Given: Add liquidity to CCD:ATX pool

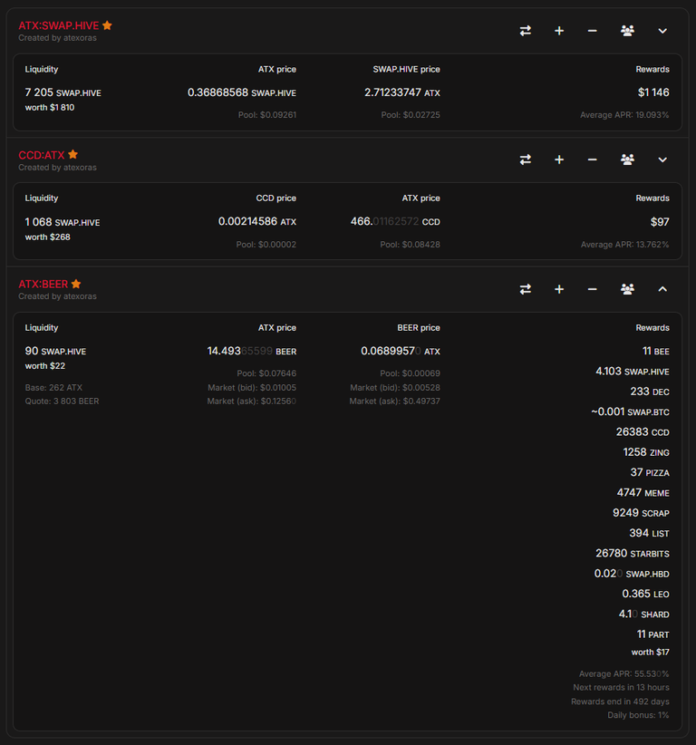Looking at the screenshot, I should click(x=559, y=160).
